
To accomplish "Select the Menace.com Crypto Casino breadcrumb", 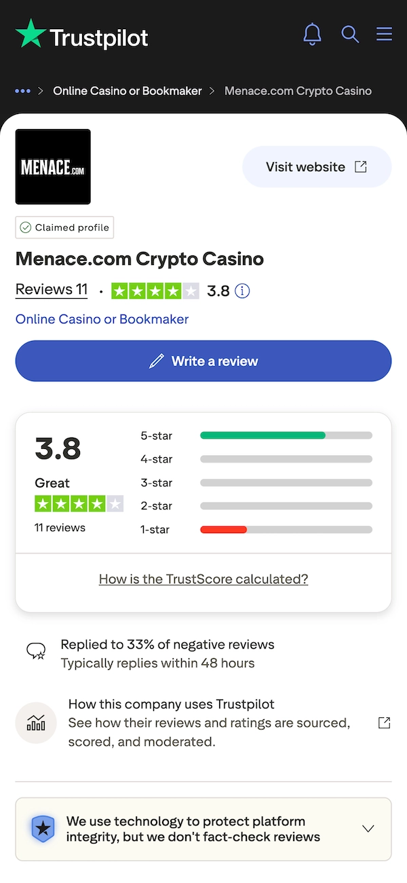I will 298,90.
